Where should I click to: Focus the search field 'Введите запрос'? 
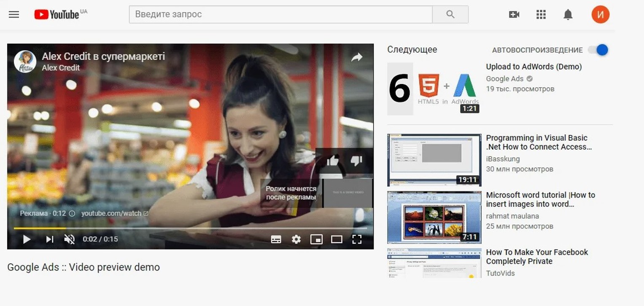click(x=280, y=14)
